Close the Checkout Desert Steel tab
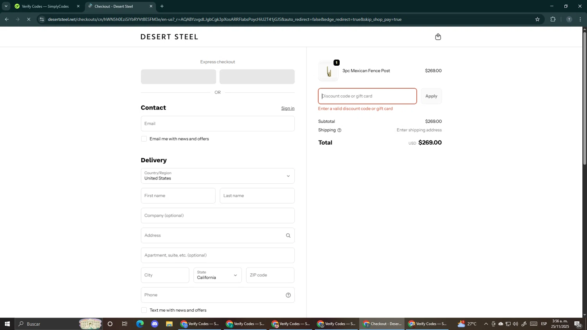587x330 pixels. pos(151,6)
